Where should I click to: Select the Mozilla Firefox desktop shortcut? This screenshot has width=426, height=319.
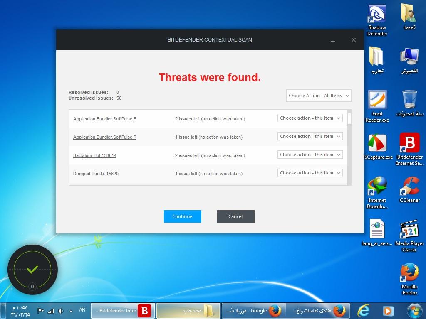click(409, 279)
